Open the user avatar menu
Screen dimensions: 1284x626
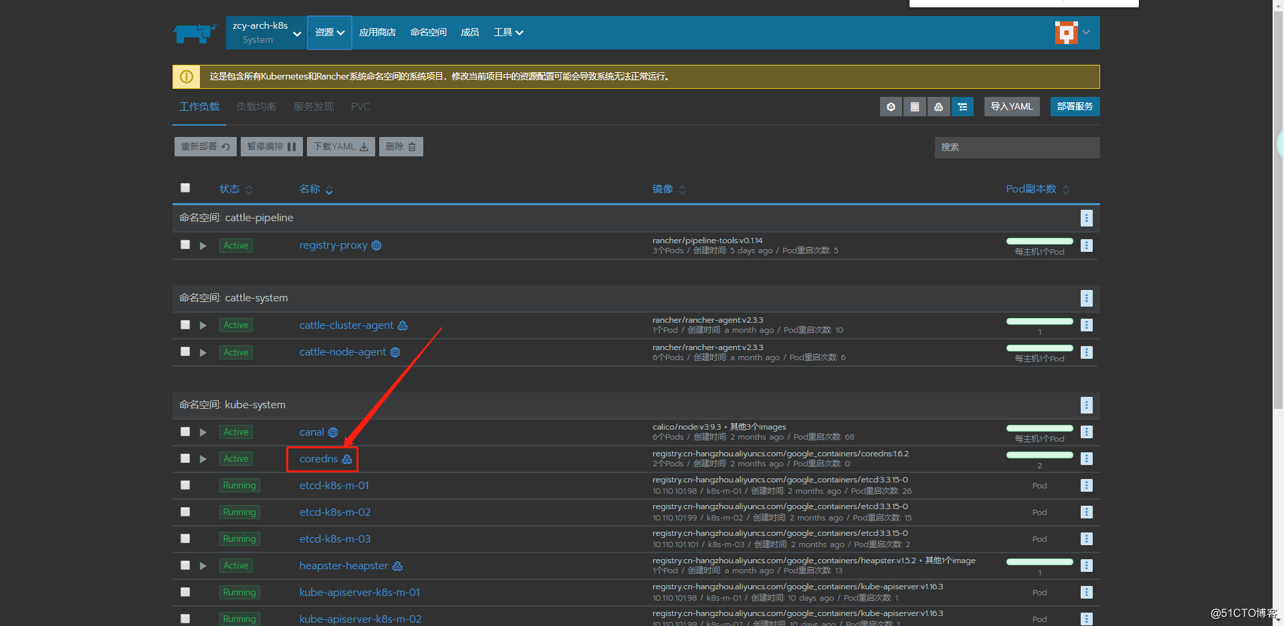pos(1072,32)
